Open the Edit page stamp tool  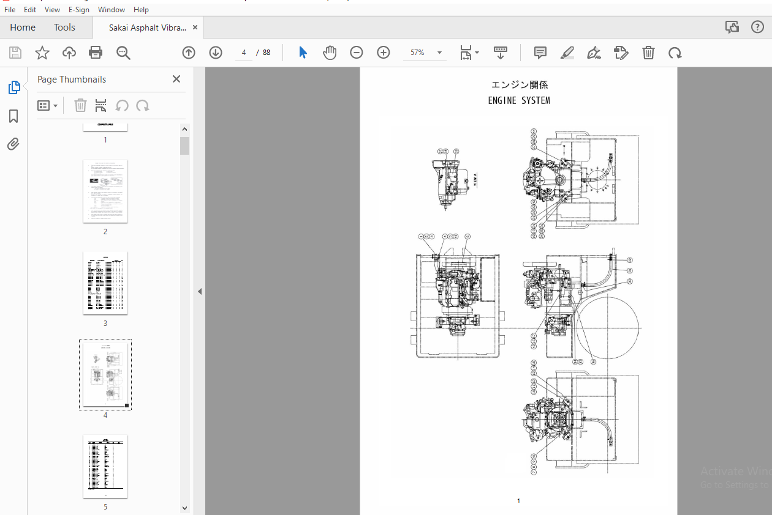[x=621, y=53]
